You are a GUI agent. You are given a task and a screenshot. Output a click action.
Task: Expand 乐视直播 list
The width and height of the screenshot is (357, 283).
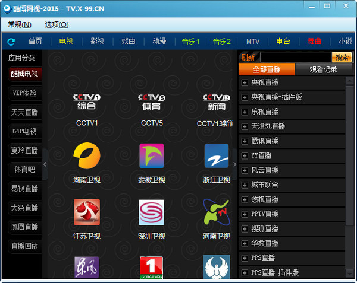[x=245, y=112]
